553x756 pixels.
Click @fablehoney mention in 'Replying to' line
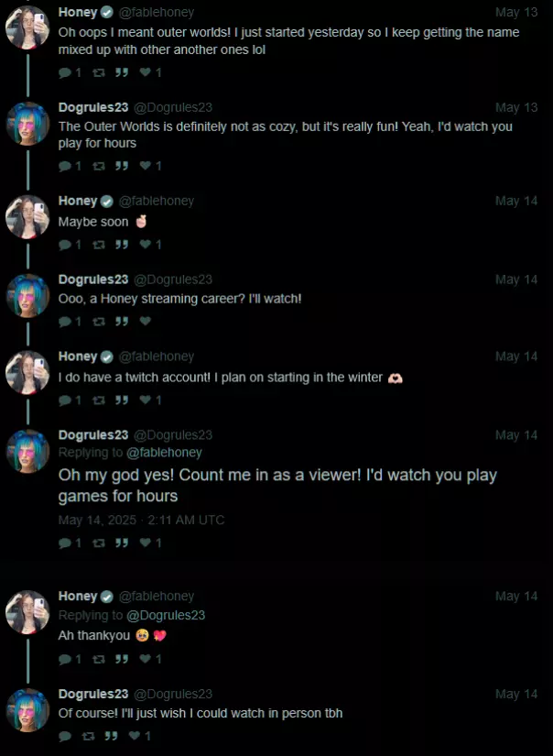pyautogui.click(x=164, y=453)
